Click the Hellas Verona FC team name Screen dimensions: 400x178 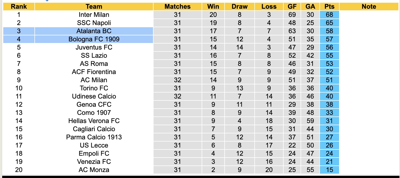(x=94, y=121)
